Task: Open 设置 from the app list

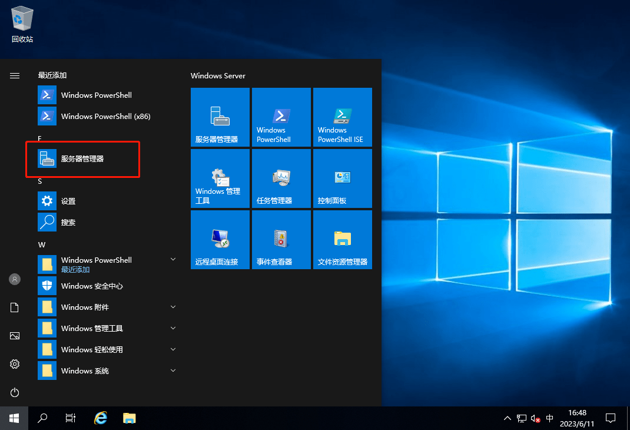Action: coord(107,201)
